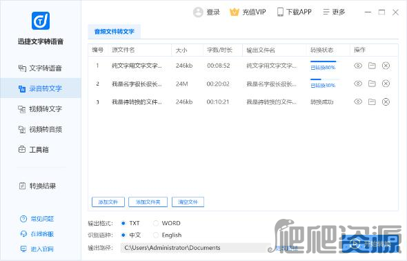Click output file name in row 2

click(271, 84)
